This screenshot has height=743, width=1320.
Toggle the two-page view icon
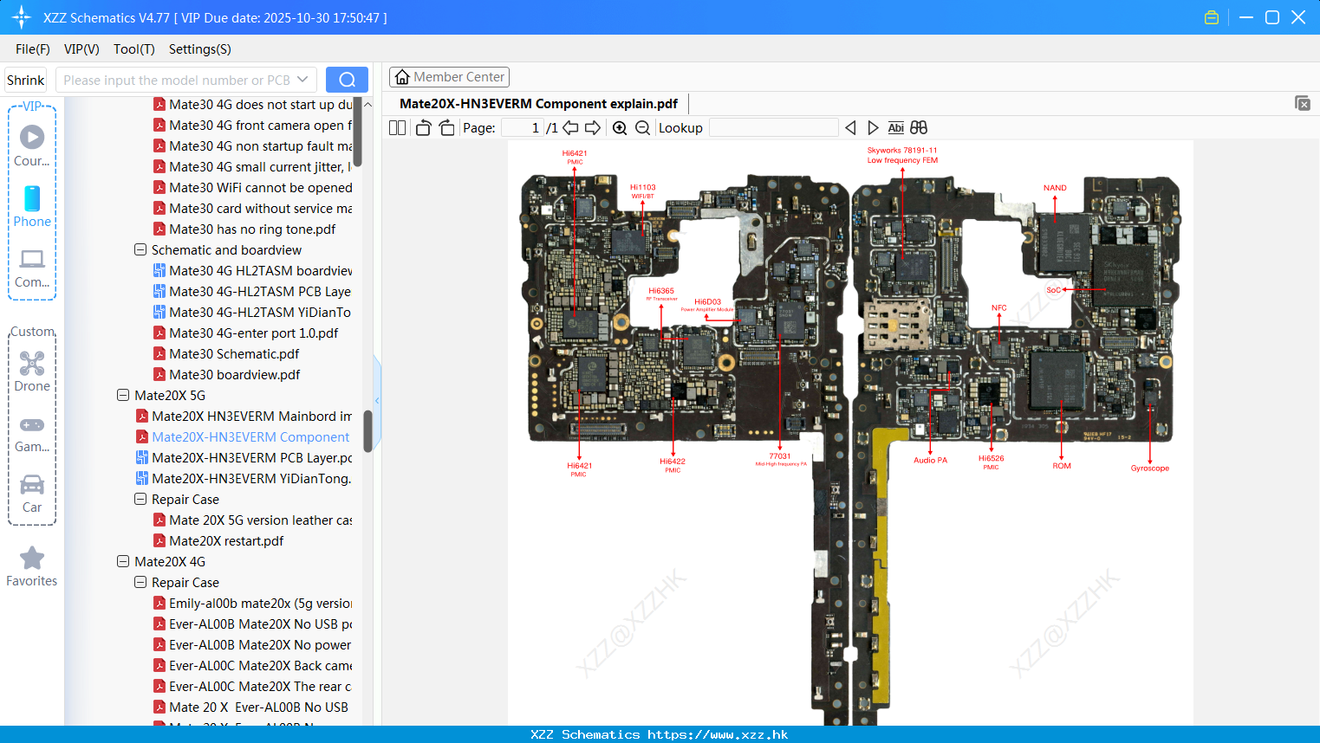pos(397,128)
